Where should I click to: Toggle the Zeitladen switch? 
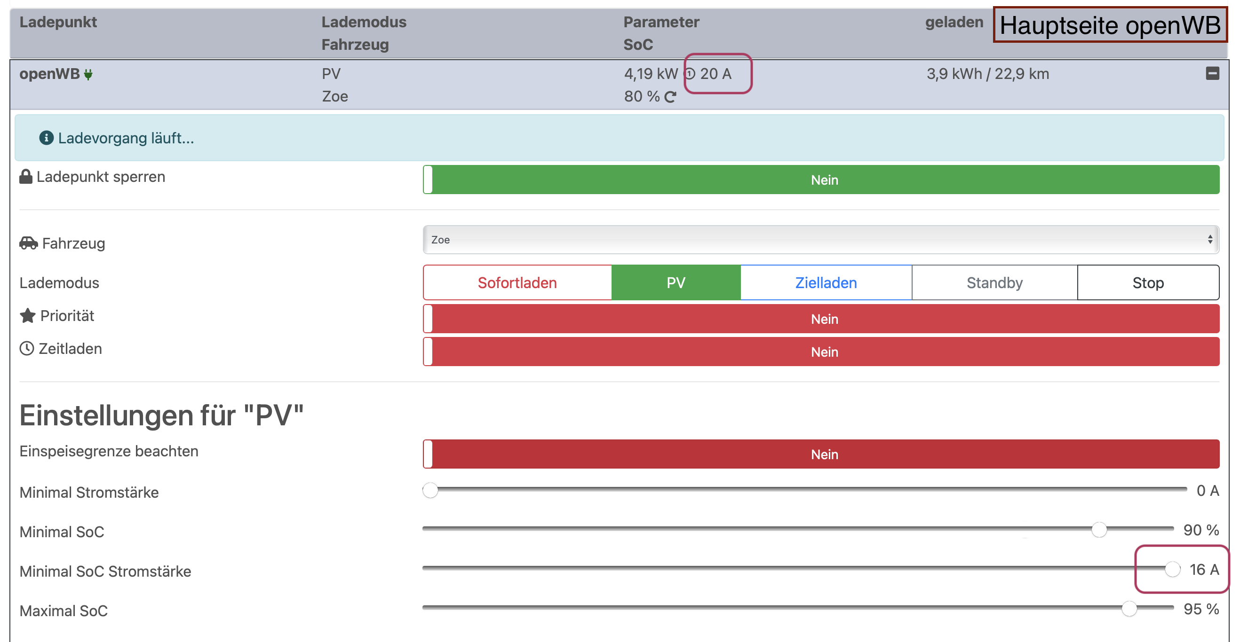pyautogui.click(x=821, y=352)
